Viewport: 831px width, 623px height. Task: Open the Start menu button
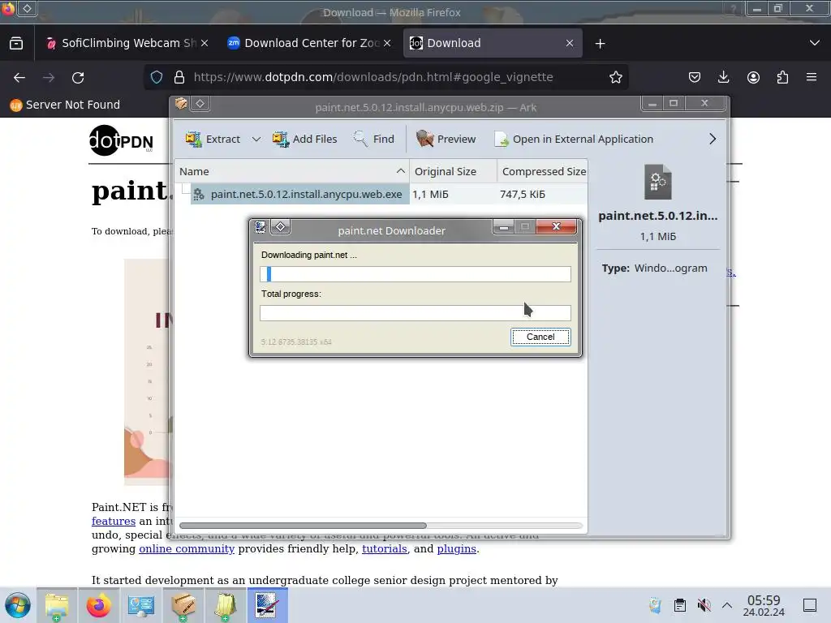[x=18, y=605]
